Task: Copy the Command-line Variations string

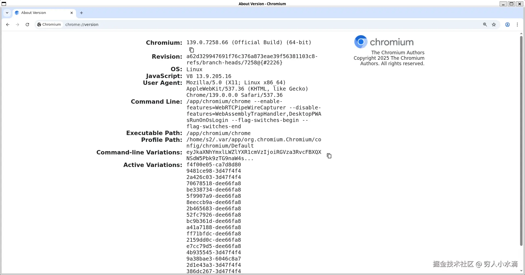Action: (x=329, y=155)
